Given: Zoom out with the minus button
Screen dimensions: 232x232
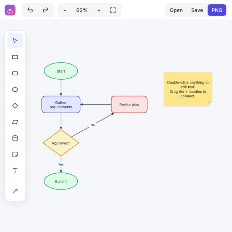Looking at the screenshot, I should [x=65, y=10].
